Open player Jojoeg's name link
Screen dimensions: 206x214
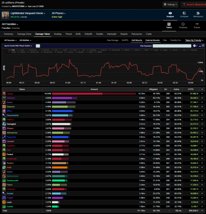coord(10,94)
